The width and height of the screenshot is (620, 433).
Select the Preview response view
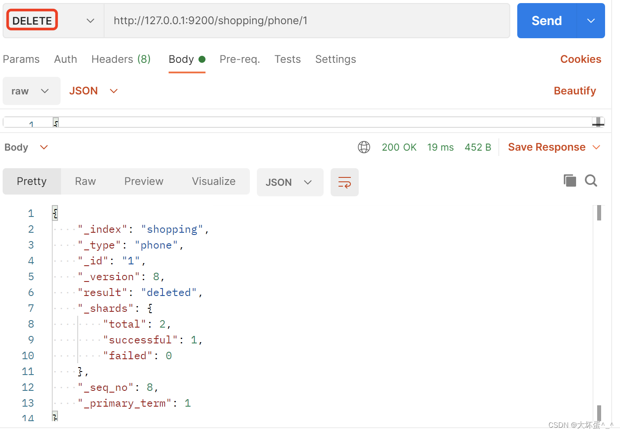(x=144, y=181)
